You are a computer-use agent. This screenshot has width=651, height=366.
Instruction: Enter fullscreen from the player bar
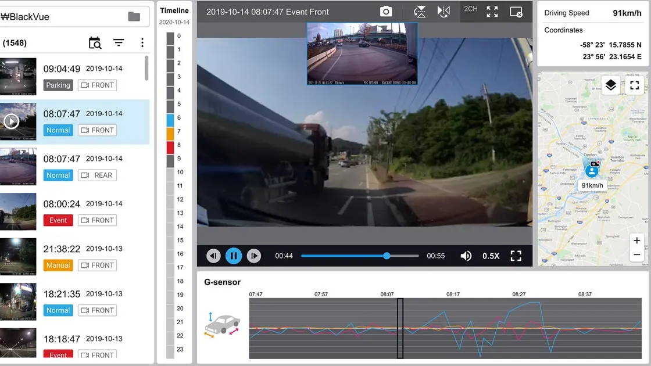coord(516,256)
